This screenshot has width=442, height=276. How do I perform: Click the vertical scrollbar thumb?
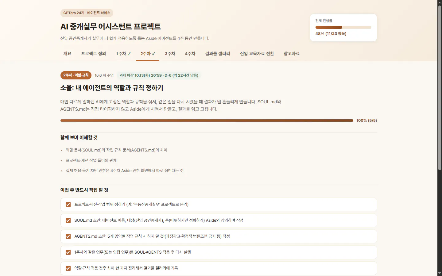pos(440,88)
